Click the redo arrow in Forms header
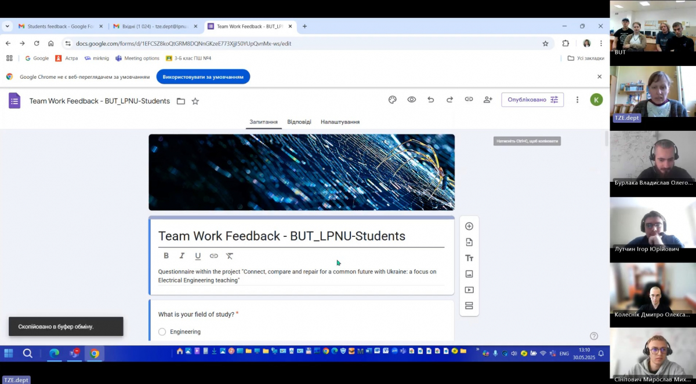The image size is (696, 384). (x=449, y=100)
